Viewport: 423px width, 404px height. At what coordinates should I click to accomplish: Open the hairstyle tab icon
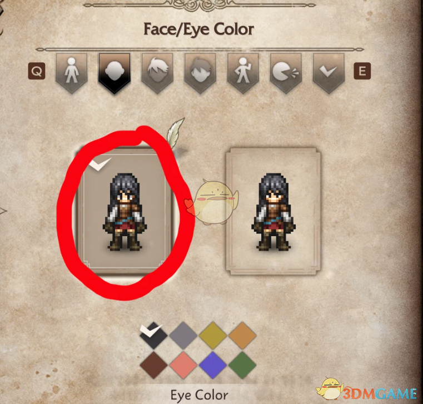[157, 73]
